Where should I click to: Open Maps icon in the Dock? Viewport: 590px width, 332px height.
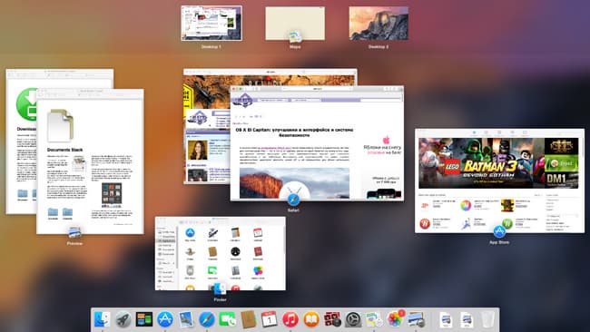[x=374, y=319]
